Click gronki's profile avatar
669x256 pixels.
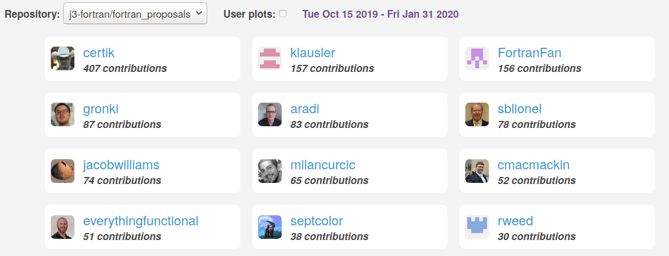(x=62, y=114)
